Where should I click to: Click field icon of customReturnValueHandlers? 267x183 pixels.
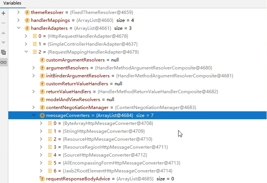coord(42,84)
